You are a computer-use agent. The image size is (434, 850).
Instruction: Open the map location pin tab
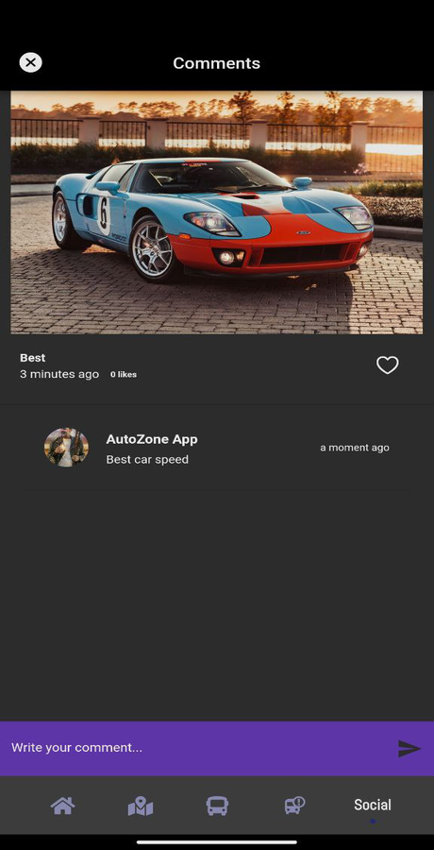pos(141,807)
